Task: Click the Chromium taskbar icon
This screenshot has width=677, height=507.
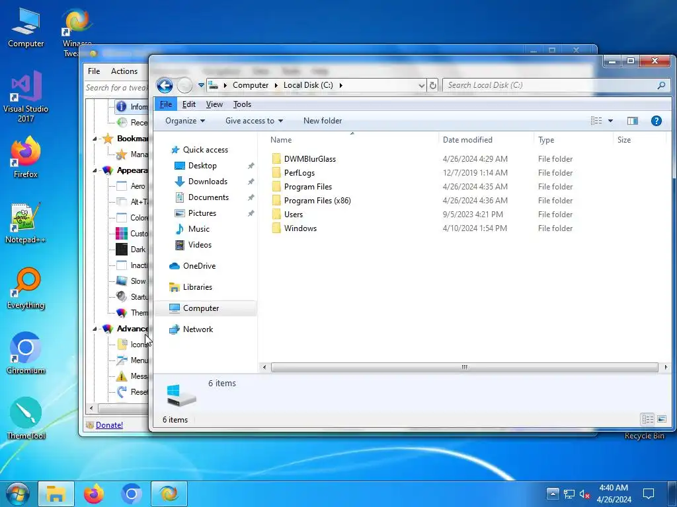Action: click(132, 494)
